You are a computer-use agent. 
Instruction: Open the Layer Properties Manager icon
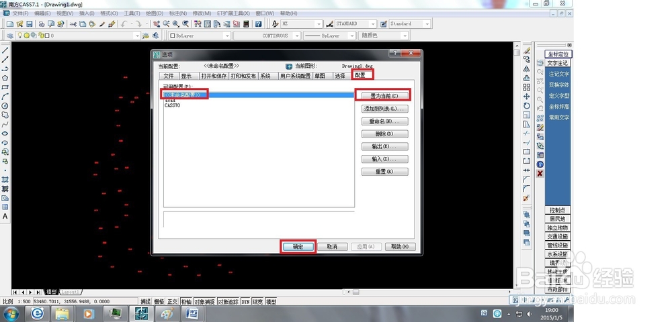9,36
